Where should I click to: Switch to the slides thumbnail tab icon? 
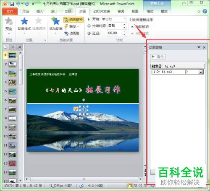(5, 47)
